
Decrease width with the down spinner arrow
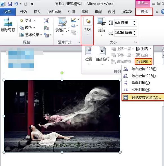pyautogui.click(x=134, y=35)
